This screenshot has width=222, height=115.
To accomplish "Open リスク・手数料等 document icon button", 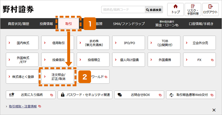I will pyautogui.click(x=193, y=9).
